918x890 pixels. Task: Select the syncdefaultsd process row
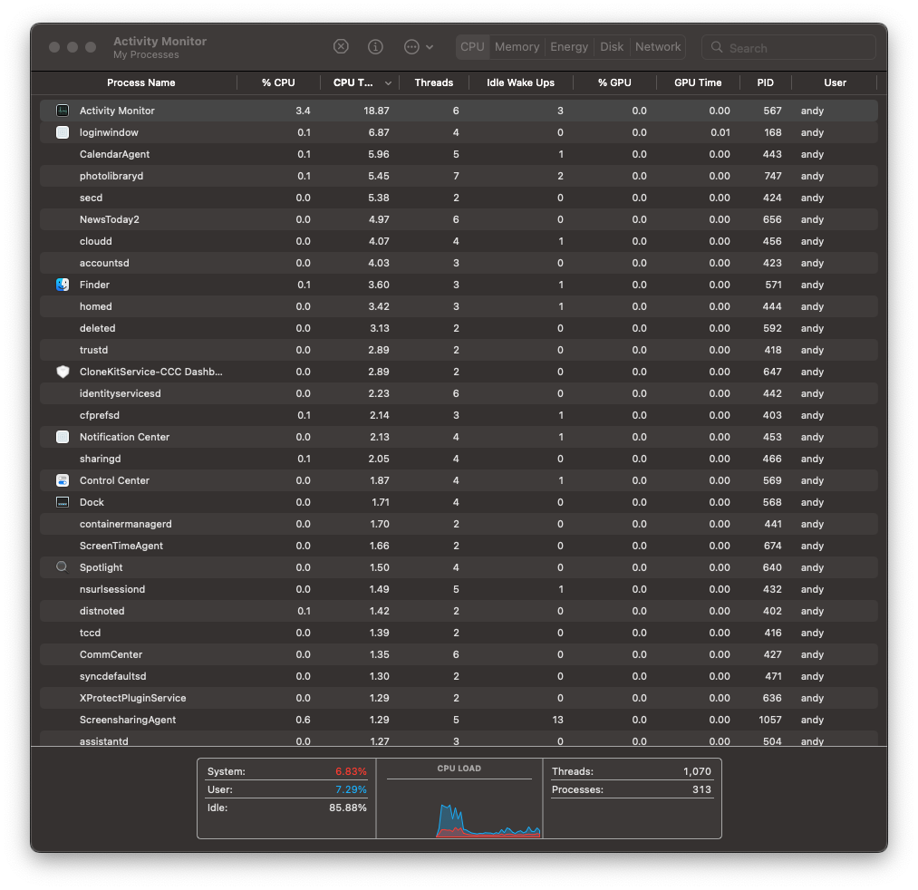click(x=459, y=676)
